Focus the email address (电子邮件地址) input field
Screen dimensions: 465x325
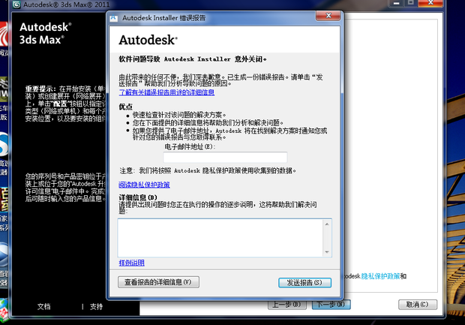click(225, 157)
